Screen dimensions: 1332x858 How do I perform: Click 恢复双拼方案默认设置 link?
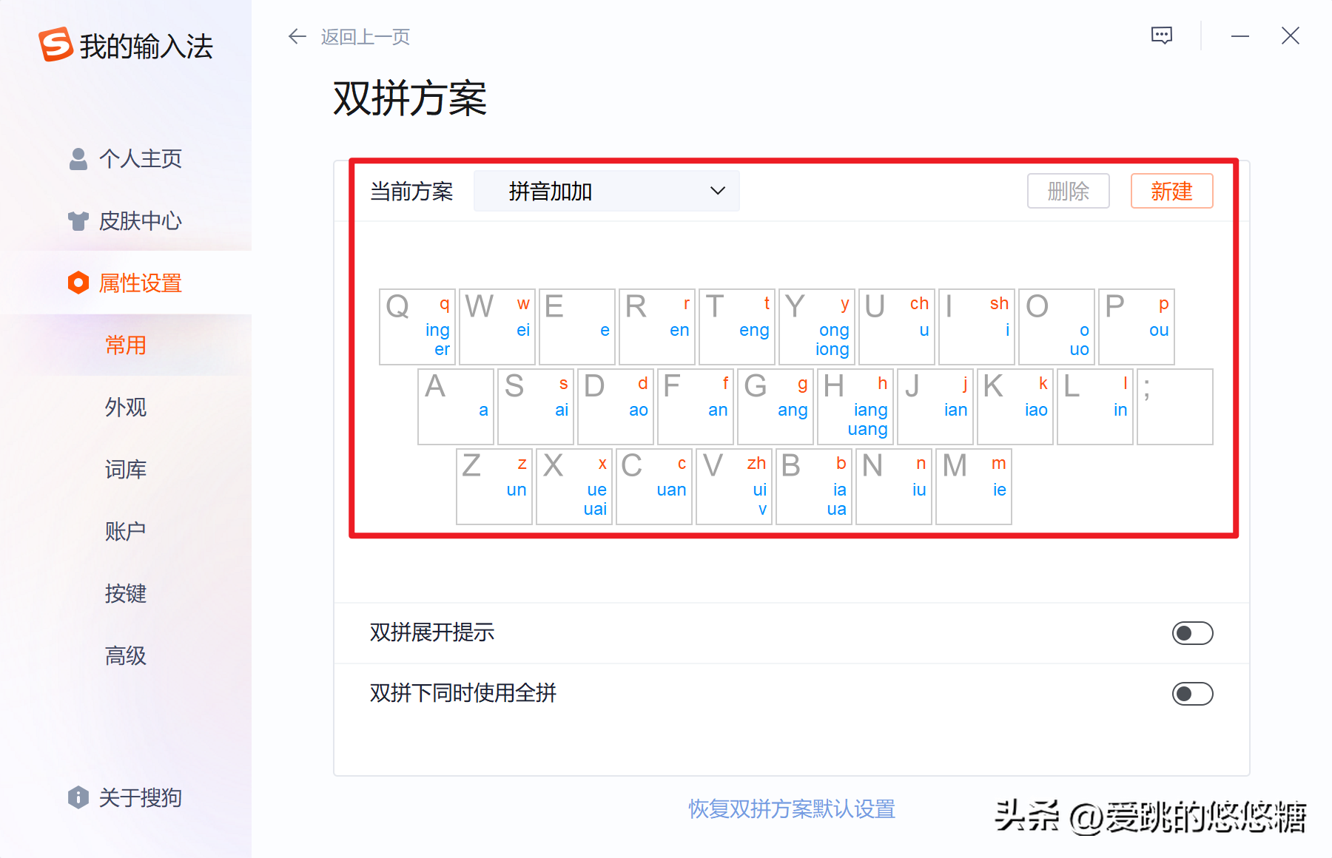(x=792, y=808)
